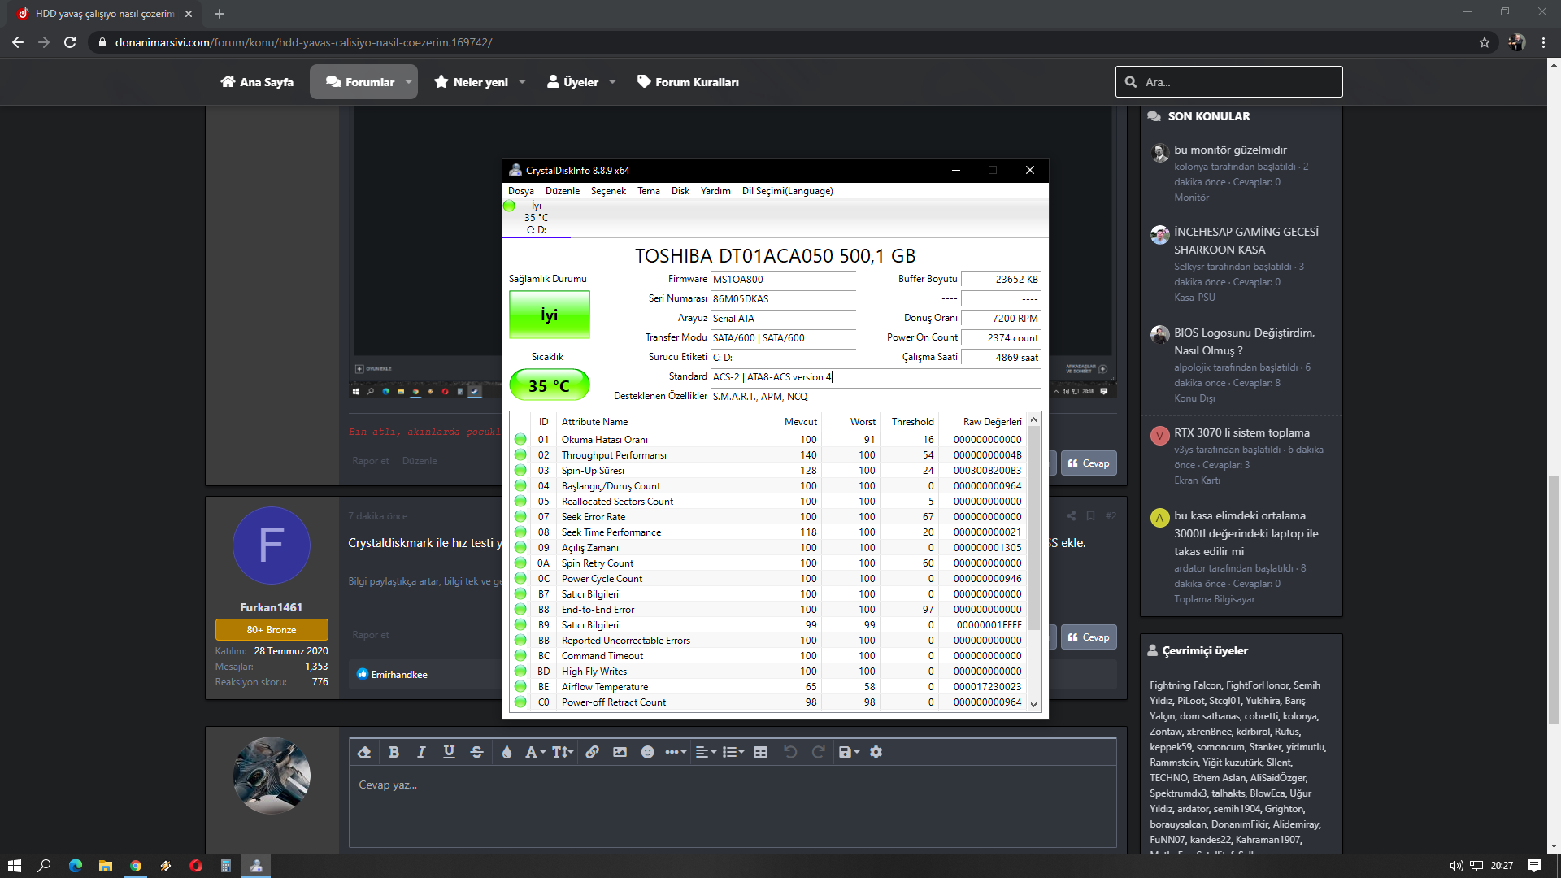The height and width of the screenshot is (878, 1561).
Task: Insert an image using the picture icon
Action: click(x=620, y=752)
